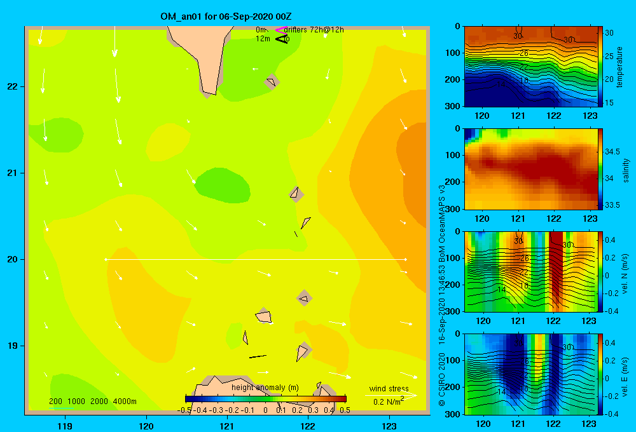The width and height of the screenshot is (636, 432).
Task: Click latitude label '20' on main map axis
Action: (x=12, y=259)
